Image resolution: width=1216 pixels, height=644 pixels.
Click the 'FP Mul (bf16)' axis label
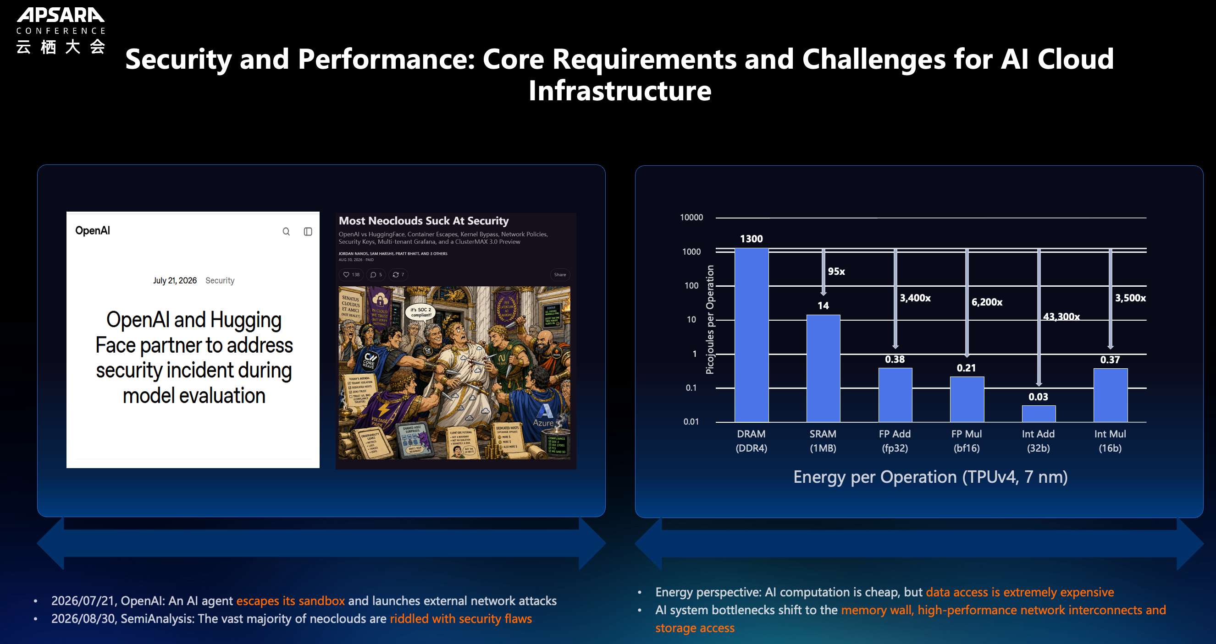[967, 441]
